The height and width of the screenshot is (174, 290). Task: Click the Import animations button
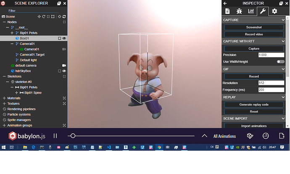click(254, 126)
